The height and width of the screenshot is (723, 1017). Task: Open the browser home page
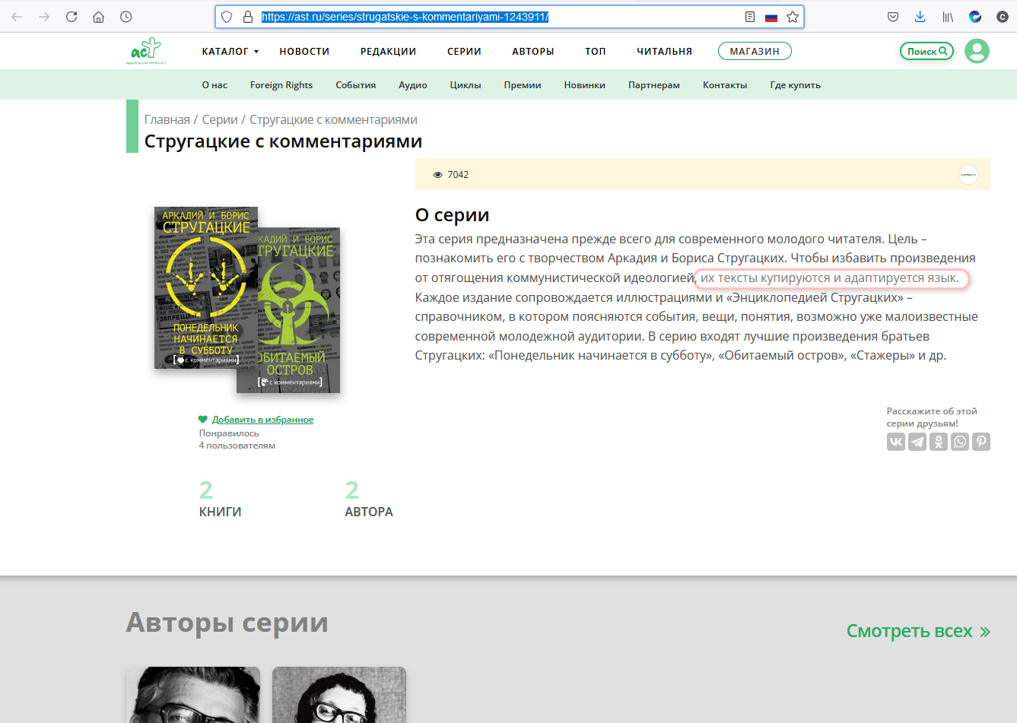(99, 17)
